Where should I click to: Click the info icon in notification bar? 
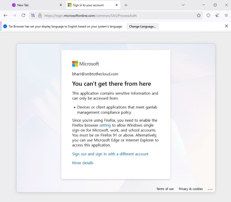(5, 26)
